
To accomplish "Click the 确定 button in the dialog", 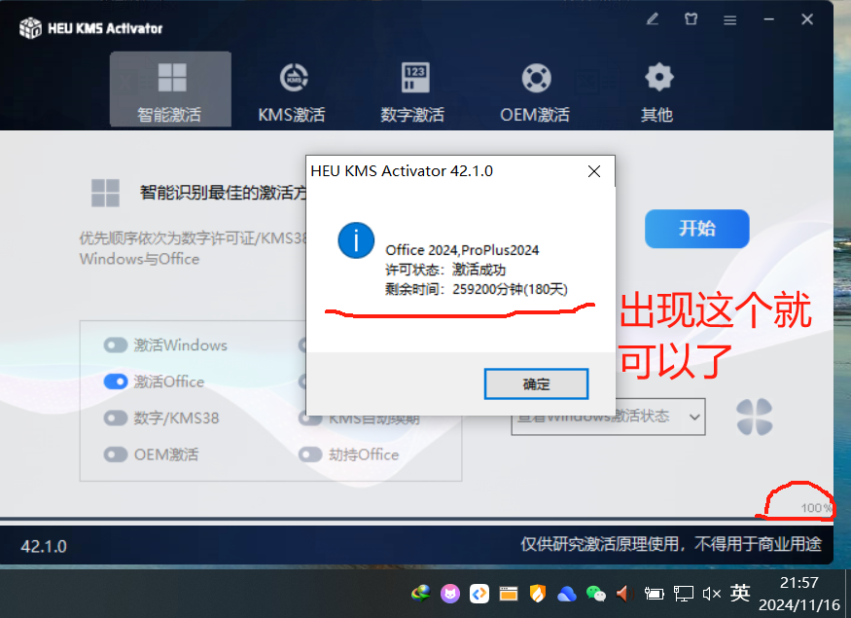I will (x=536, y=384).
